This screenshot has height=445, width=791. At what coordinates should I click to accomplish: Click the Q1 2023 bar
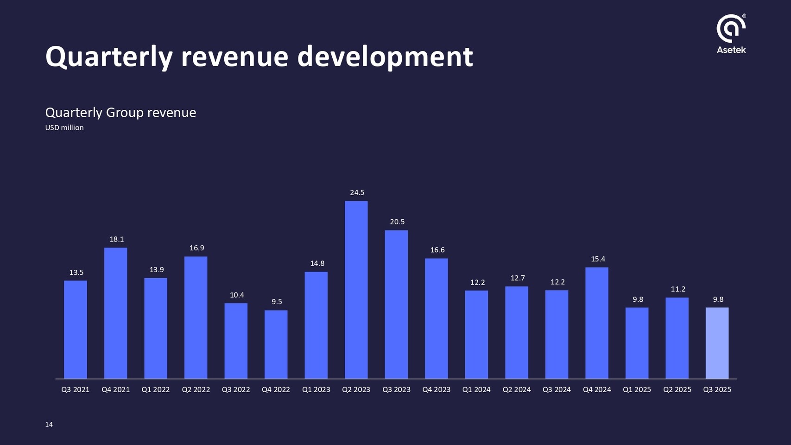coord(316,325)
